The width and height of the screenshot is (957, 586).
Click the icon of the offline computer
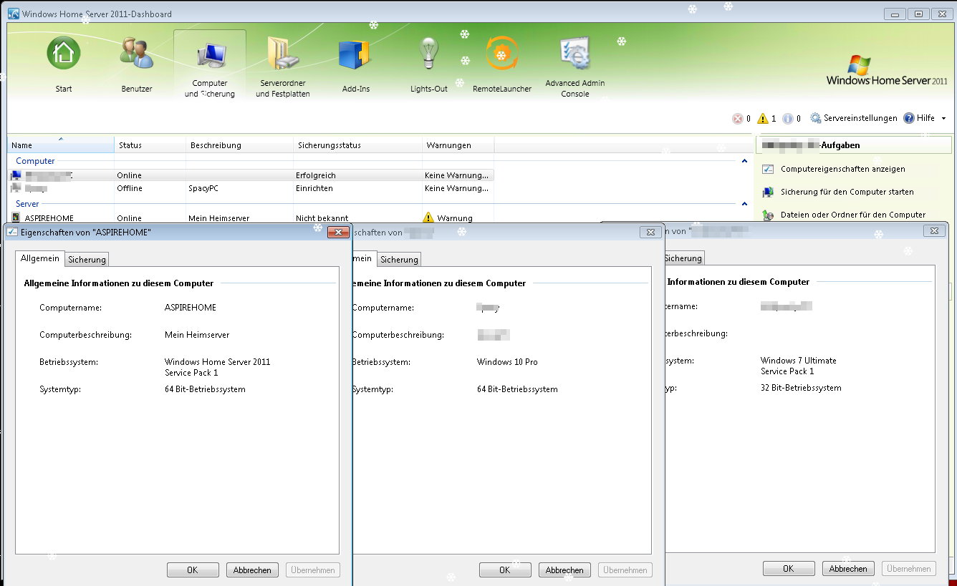pyautogui.click(x=16, y=188)
